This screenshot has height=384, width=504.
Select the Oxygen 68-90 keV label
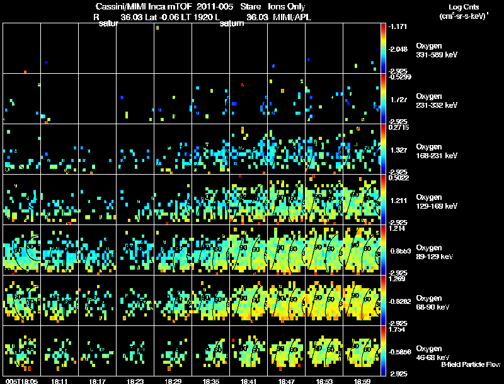tap(433, 303)
